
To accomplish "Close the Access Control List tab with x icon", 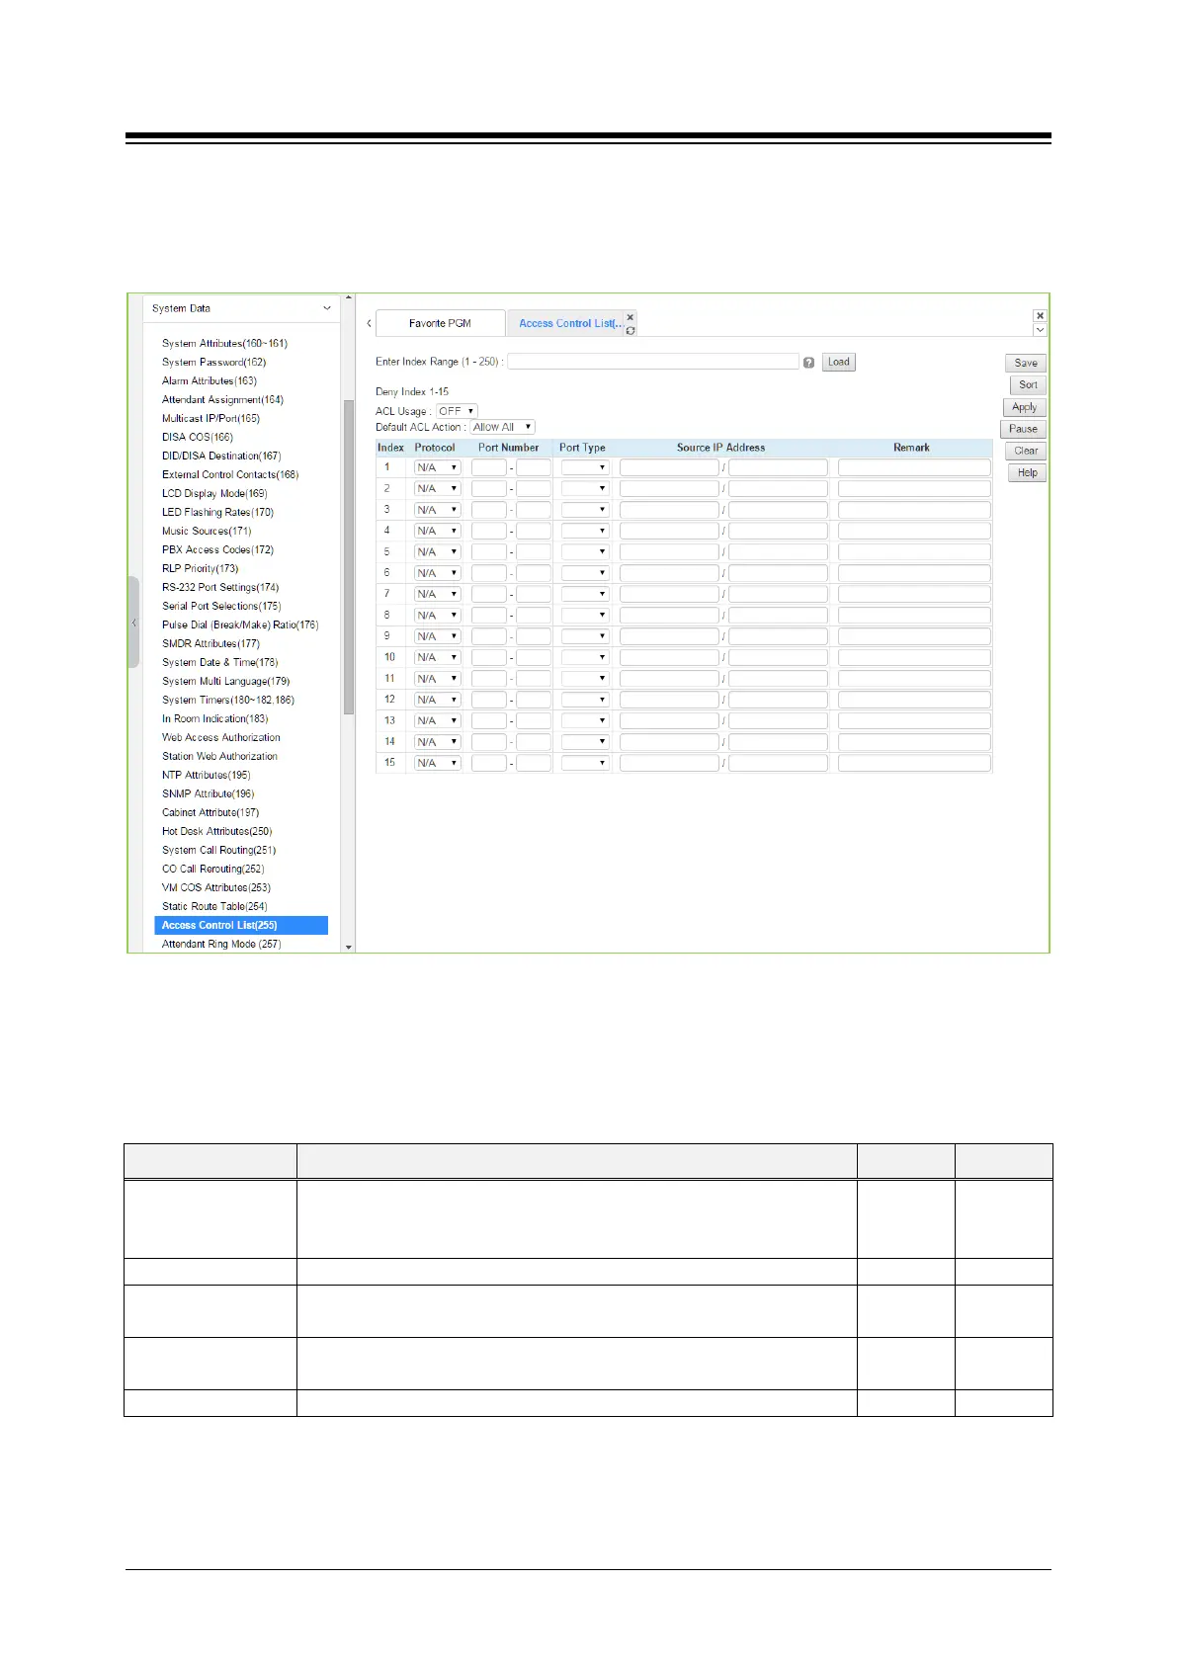I will (x=631, y=317).
